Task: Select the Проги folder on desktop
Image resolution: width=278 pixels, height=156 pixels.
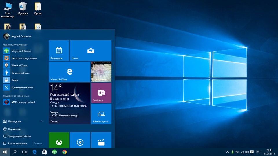Action: (38, 8)
